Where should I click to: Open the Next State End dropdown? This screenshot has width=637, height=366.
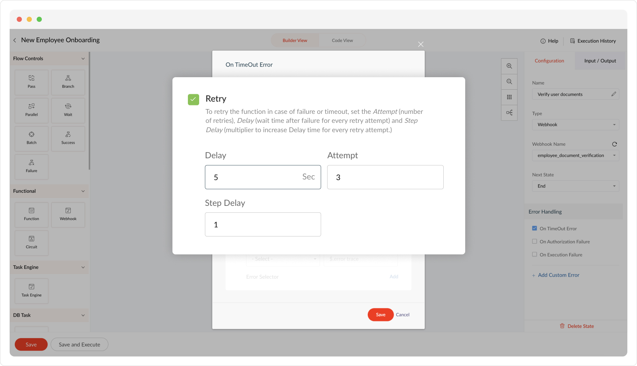(x=575, y=186)
